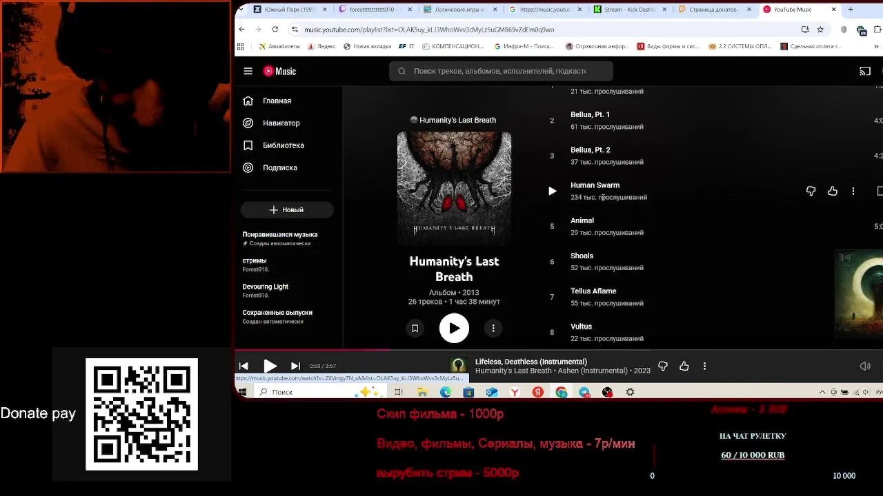Save the album to library with bookmark icon
883x496 pixels.
[415, 329]
